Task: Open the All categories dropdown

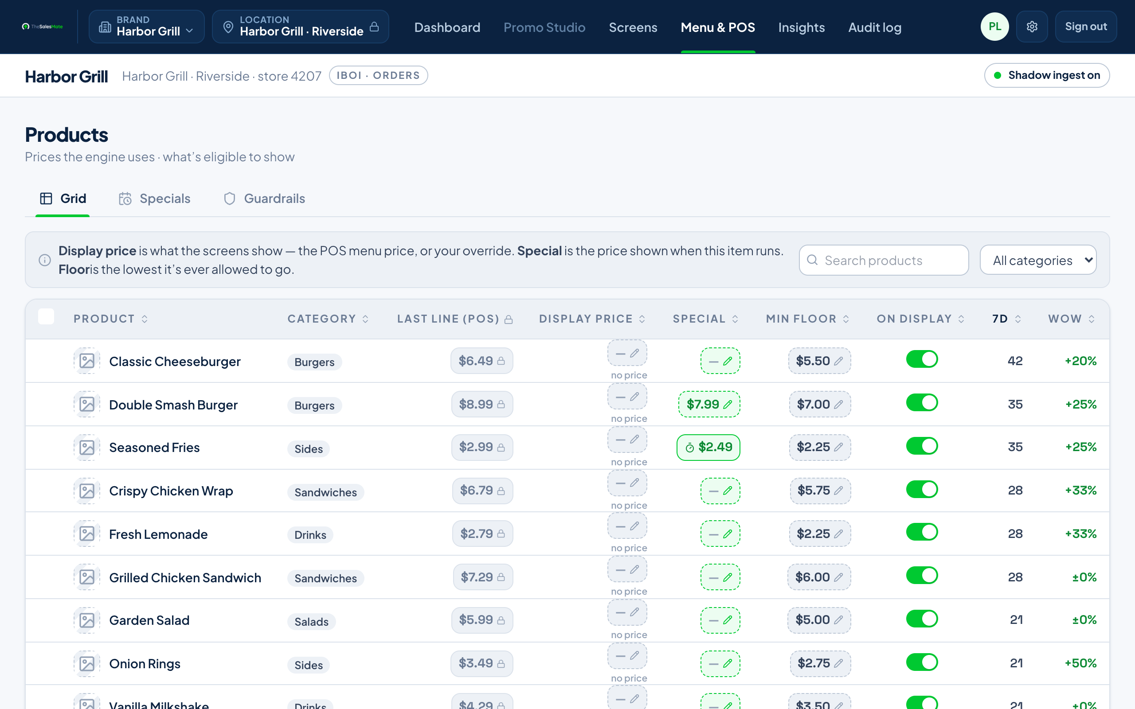Action: tap(1038, 260)
